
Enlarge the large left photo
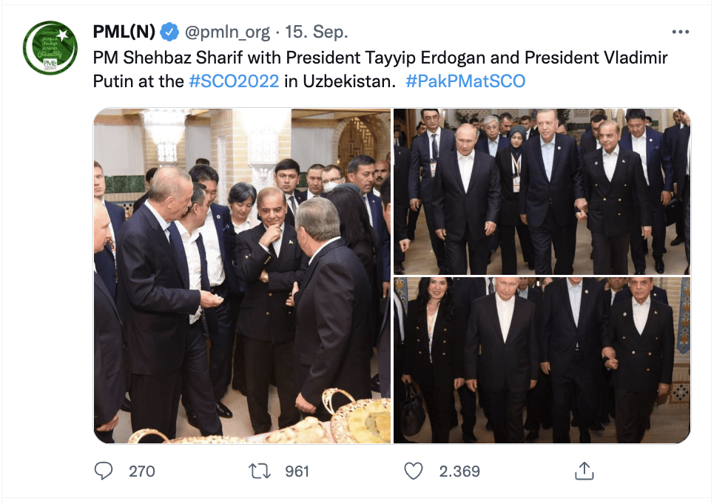pyautogui.click(x=242, y=276)
